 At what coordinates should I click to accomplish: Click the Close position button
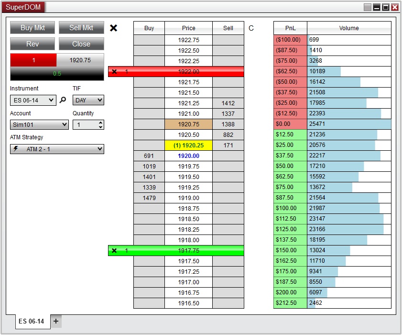click(x=81, y=44)
